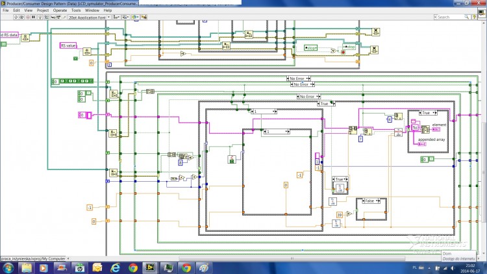Click the Clean Up Diagram icon
Image resolution: width=487 pixels, height=274 pixels.
144,18
